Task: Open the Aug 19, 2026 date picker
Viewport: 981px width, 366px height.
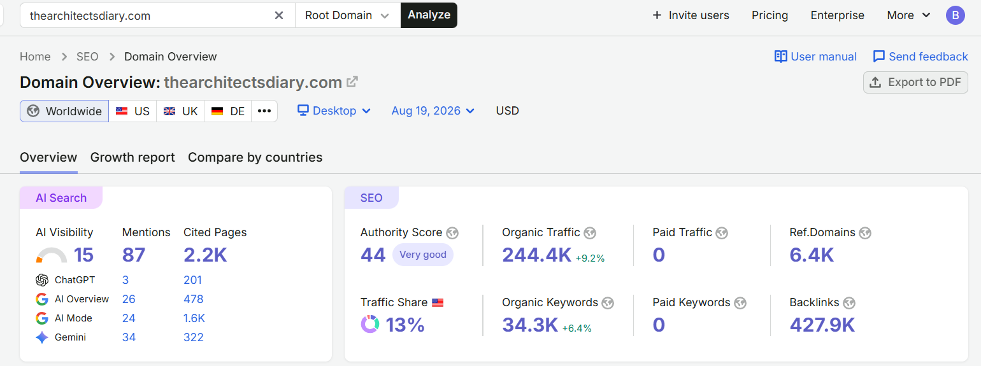Action: (x=433, y=111)
